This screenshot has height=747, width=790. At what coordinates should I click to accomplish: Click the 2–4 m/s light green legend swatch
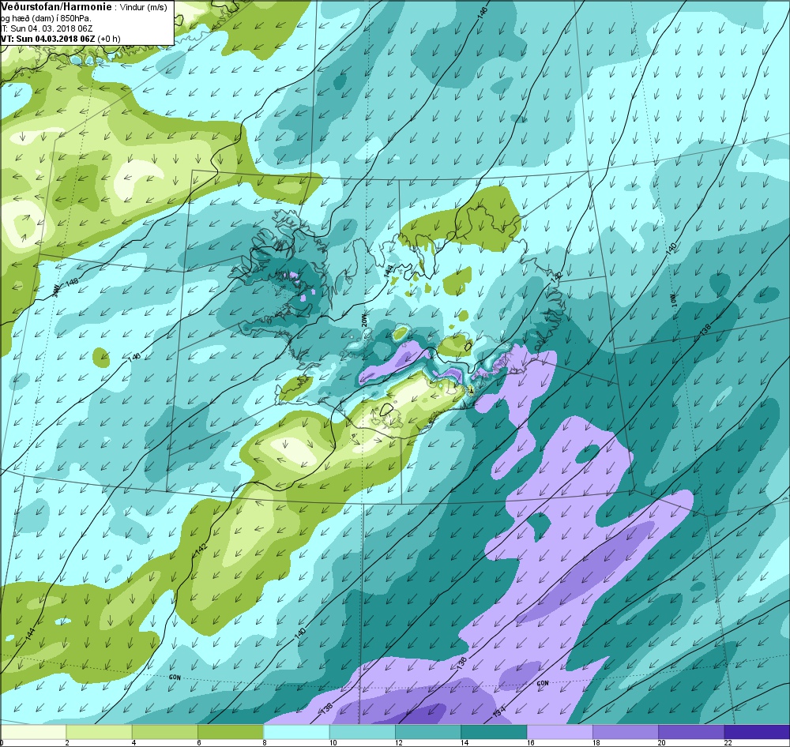point(100,731)
